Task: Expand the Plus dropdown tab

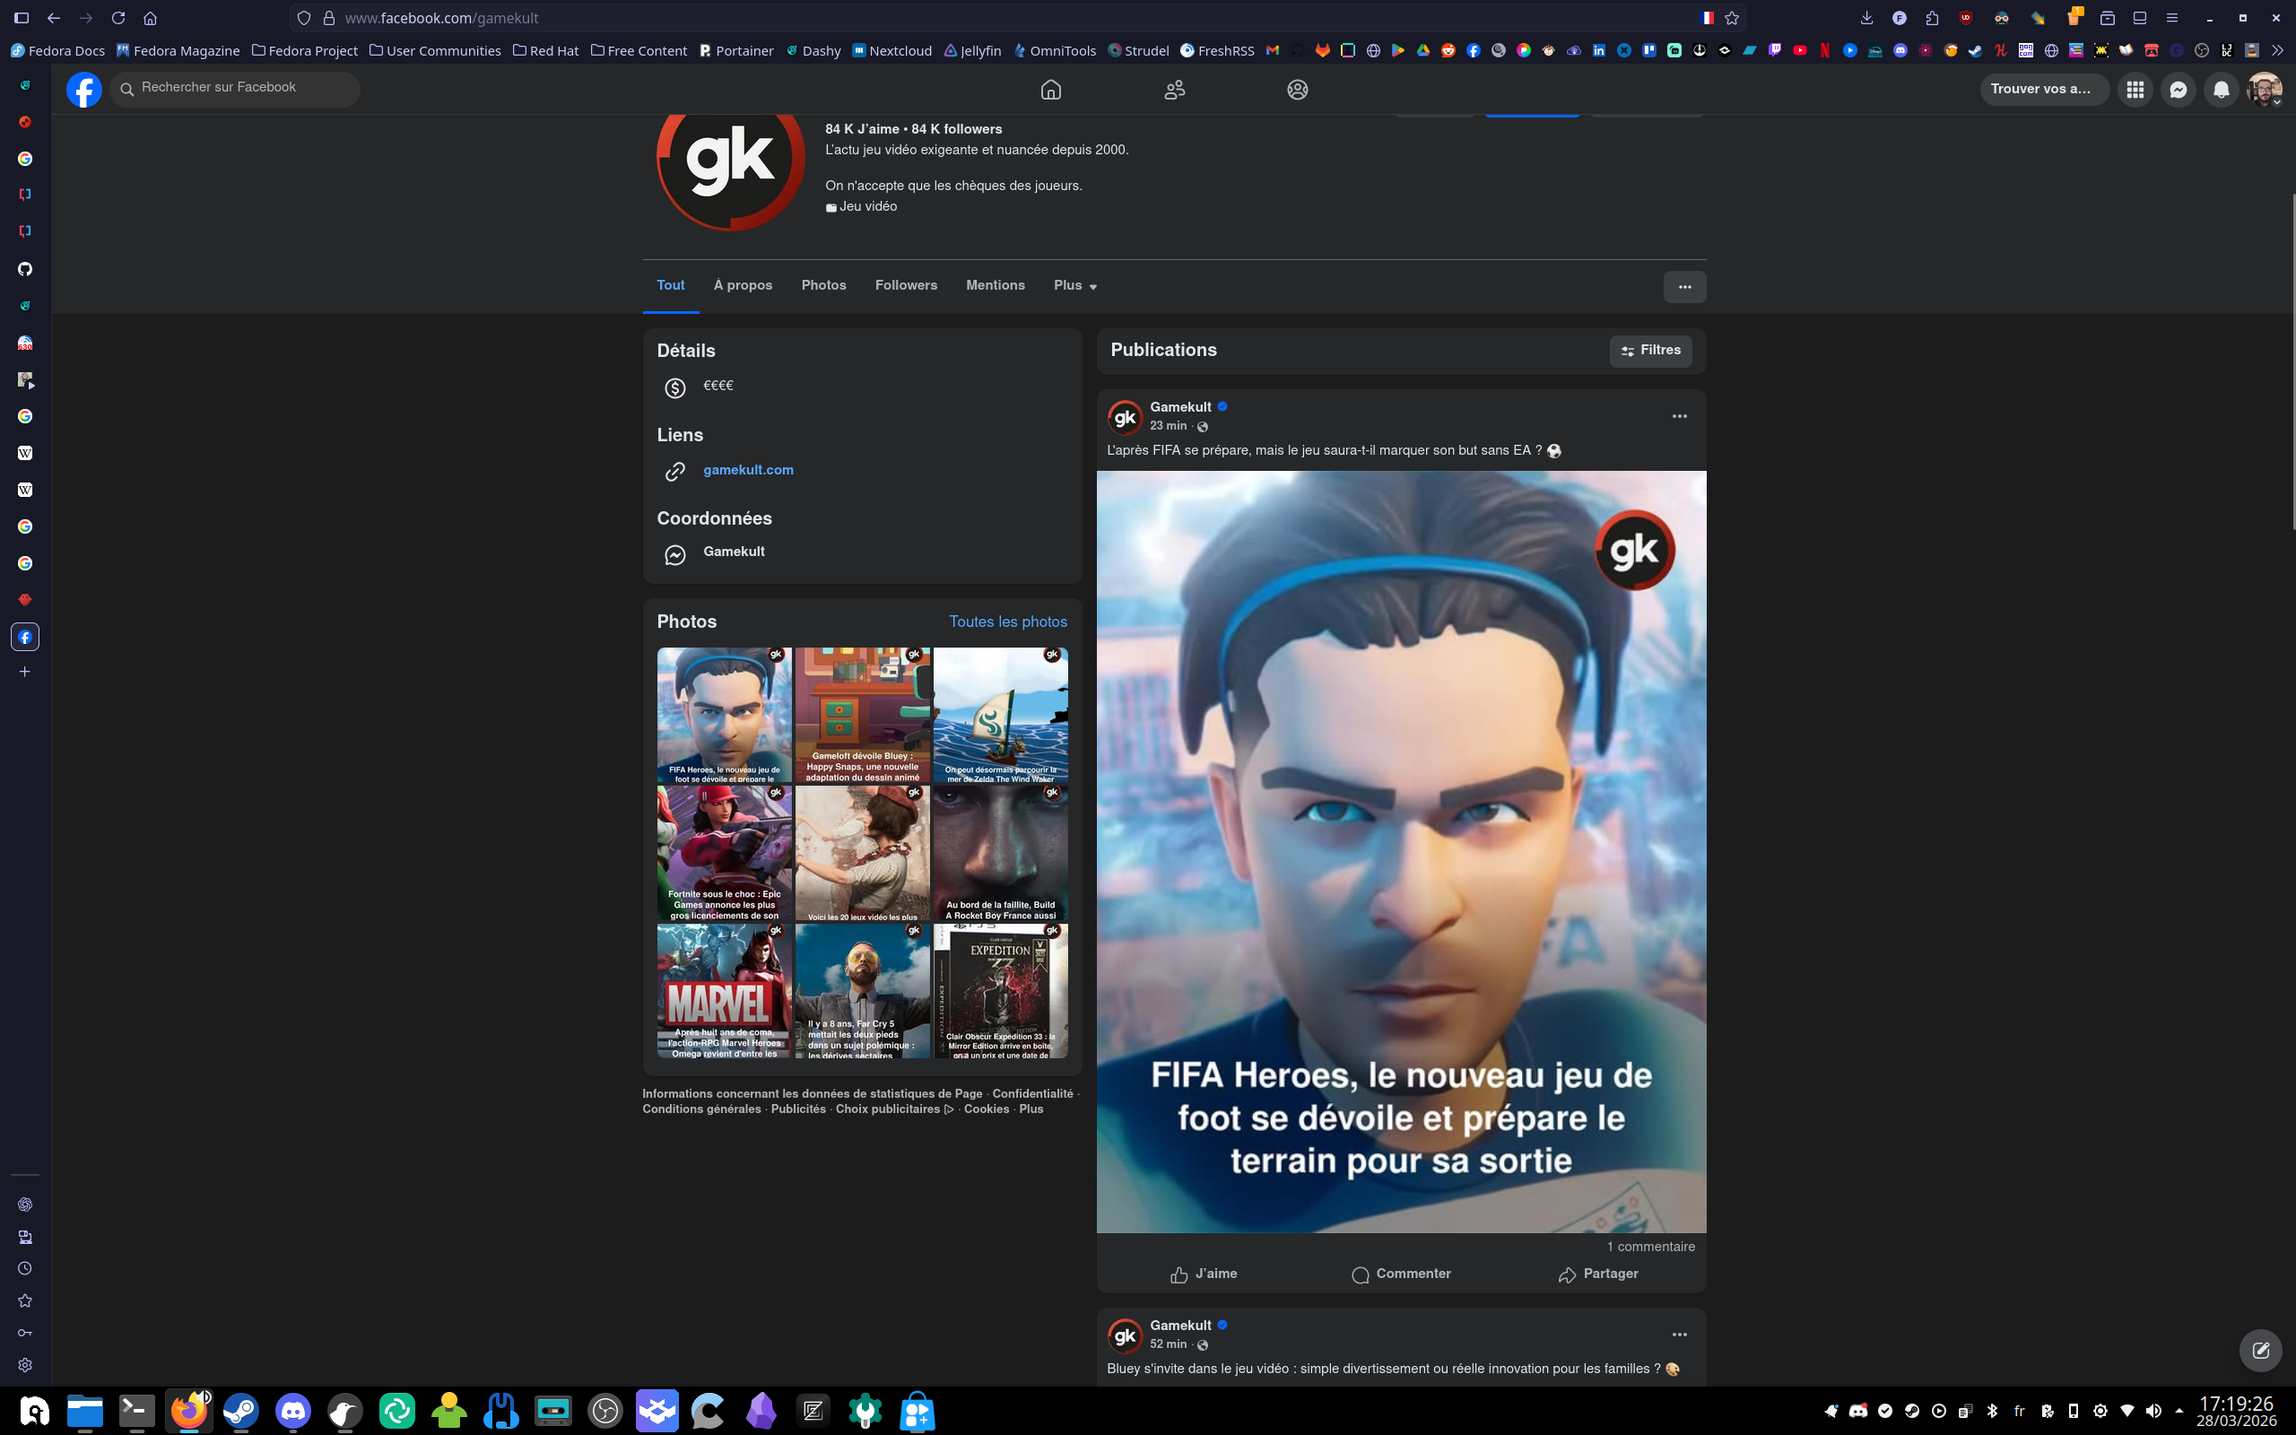Action: click(x=1075, y=286)
